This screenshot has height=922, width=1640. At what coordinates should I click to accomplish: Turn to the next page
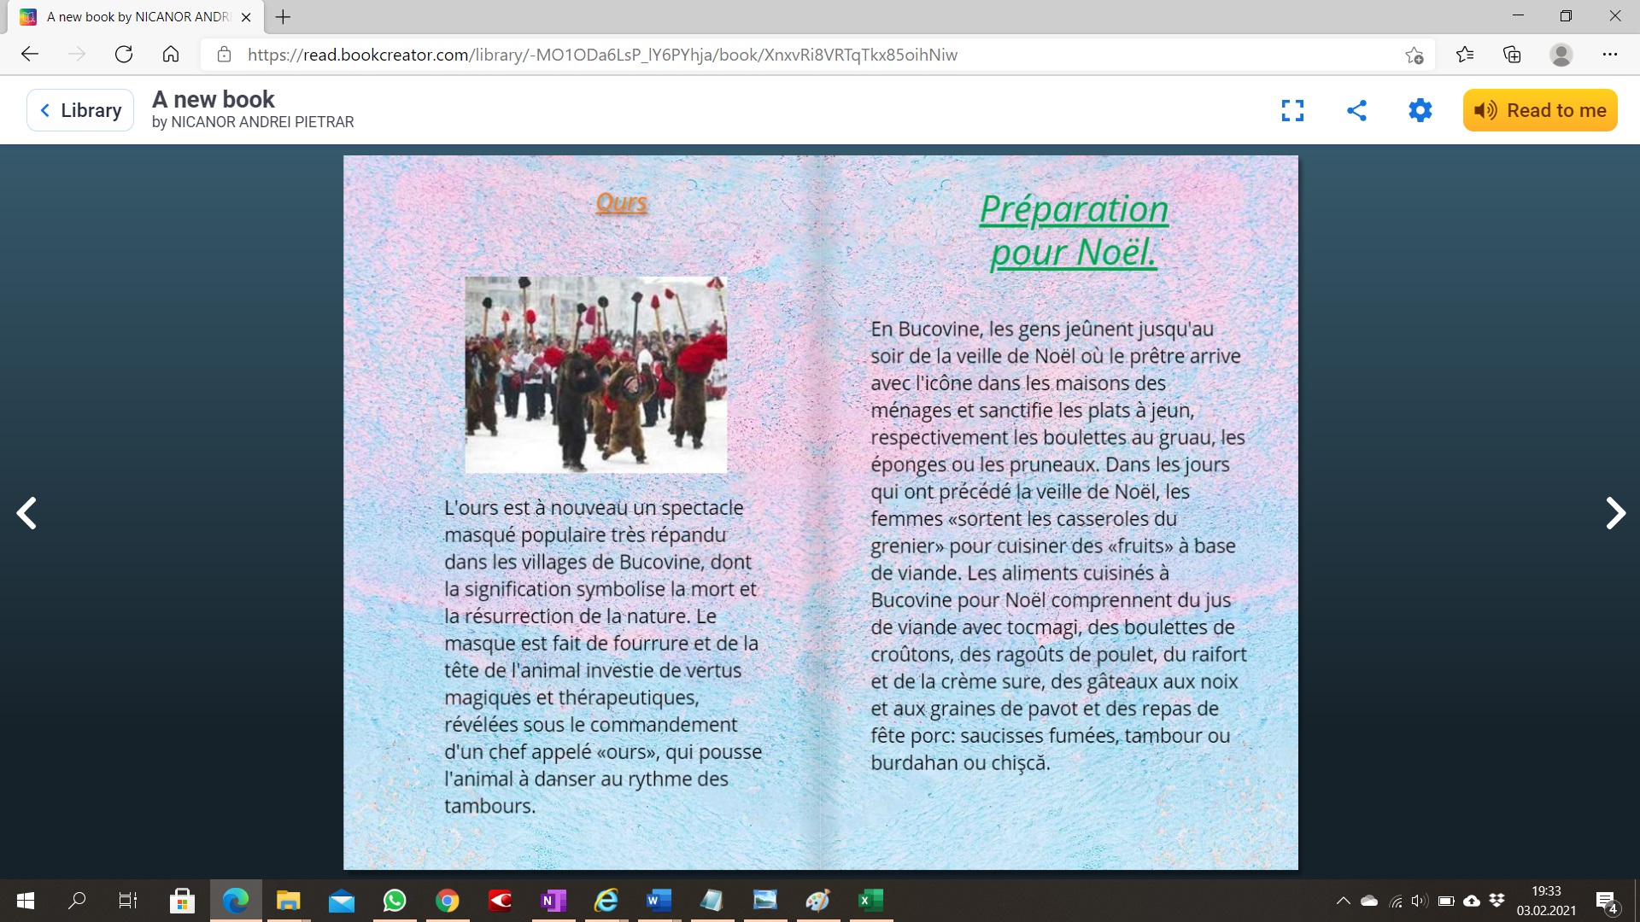pyautogui.click(x=1614, y=513)
